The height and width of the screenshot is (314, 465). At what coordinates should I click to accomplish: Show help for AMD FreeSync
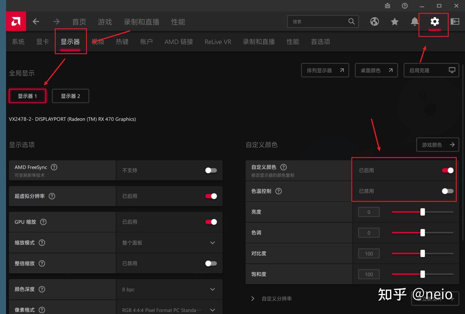54,167
